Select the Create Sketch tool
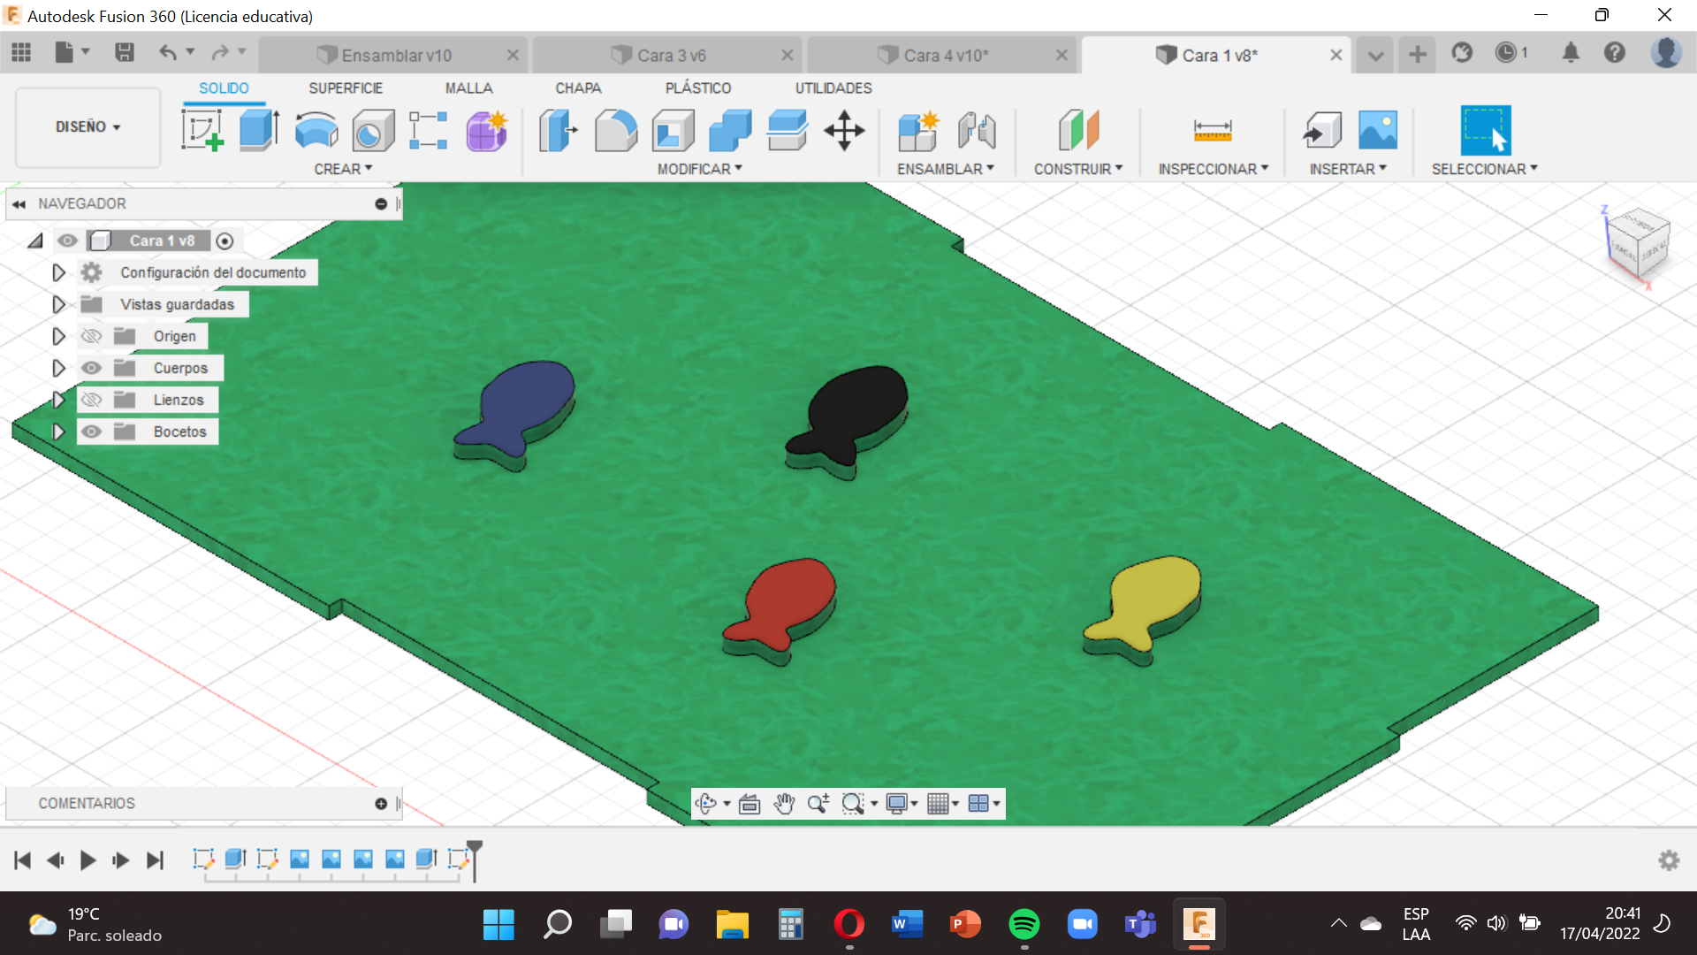 pyautogui.click(x=202, y=130)
